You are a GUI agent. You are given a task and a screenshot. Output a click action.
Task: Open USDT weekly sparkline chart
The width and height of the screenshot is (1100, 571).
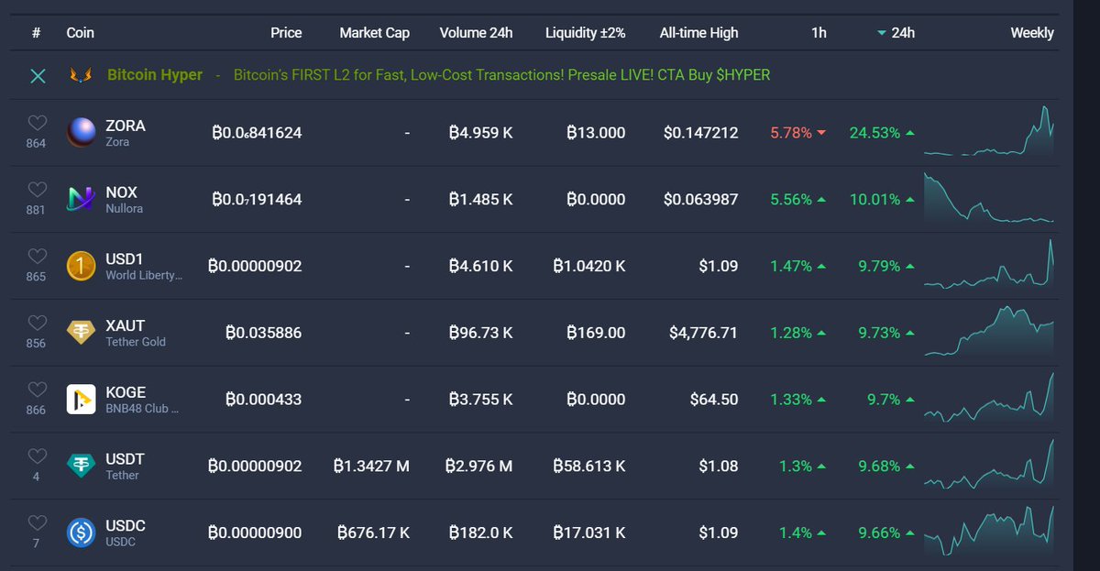[989, 465]
